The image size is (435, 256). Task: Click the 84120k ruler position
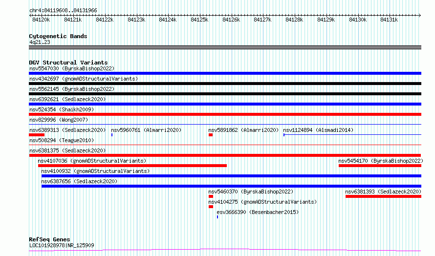point(41,20)
